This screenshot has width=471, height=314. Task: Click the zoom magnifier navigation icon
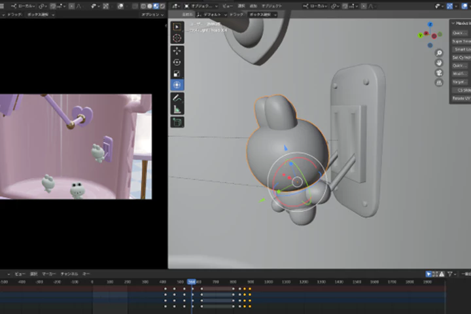coord(439,53)
